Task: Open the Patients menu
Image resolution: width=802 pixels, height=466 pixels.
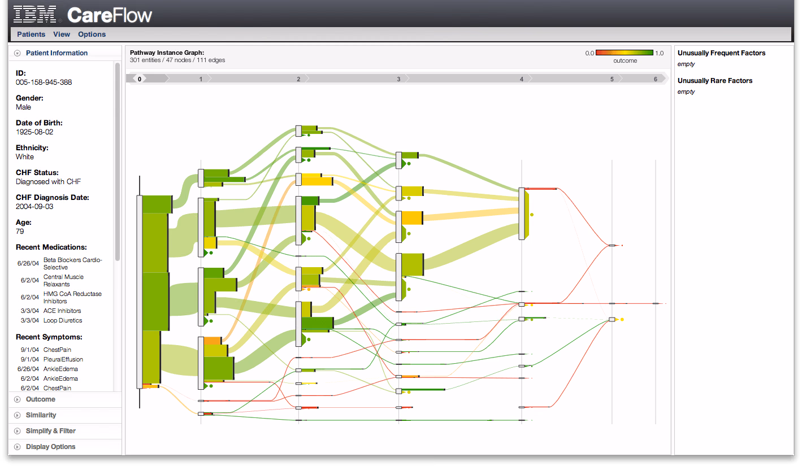Action: (31, 34)
